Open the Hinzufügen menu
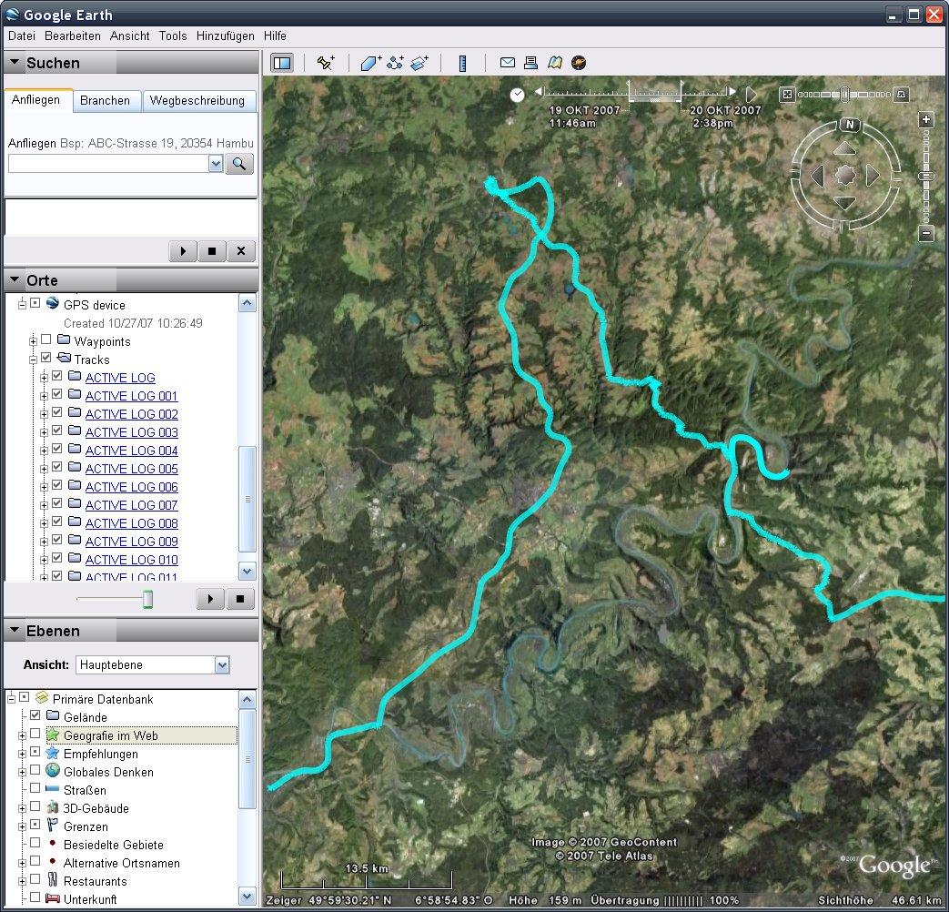 pyautogui.click(x=225, y=36)
